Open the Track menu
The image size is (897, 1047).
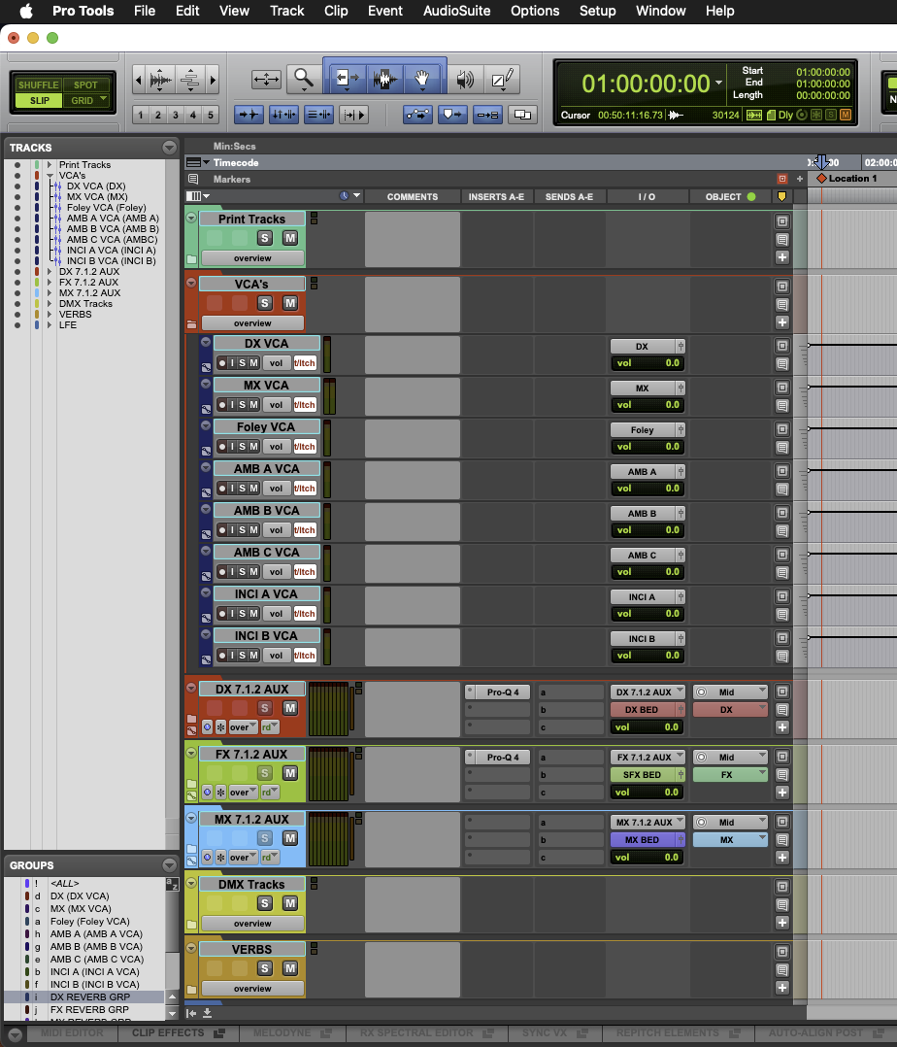click(286, 11)
